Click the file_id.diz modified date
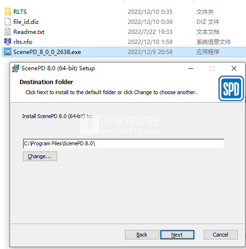 pos(150,22)
